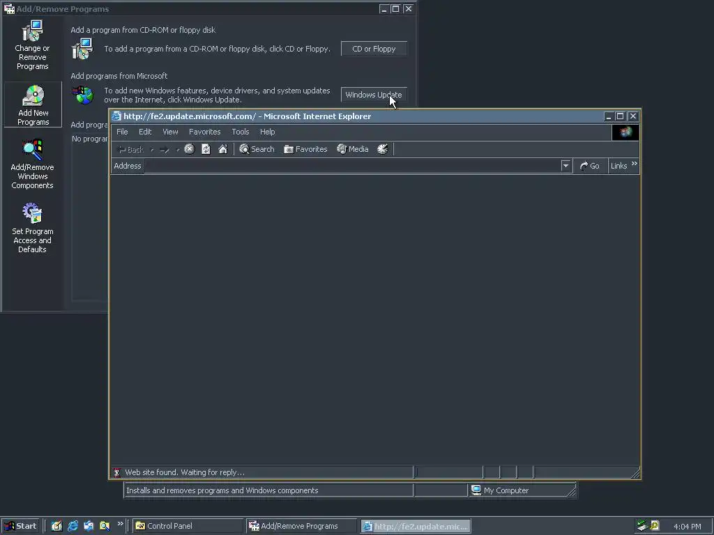Click the CD-ROM install icon in Add/Remove Programs
This screenshot has width=714, height=535.
tap(82, 49)
